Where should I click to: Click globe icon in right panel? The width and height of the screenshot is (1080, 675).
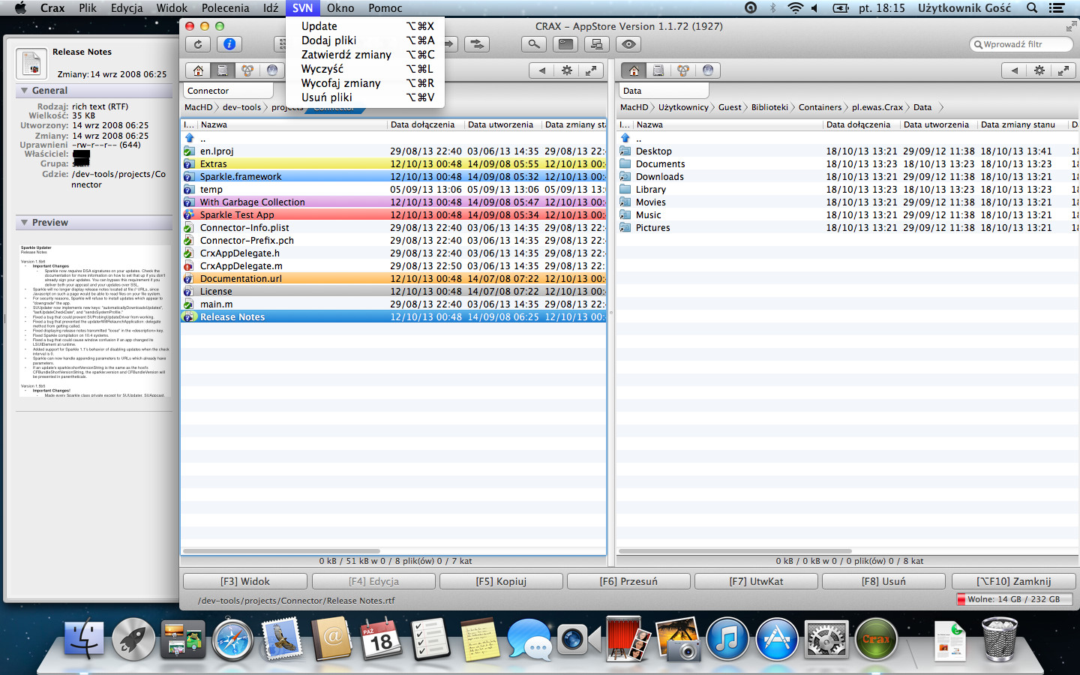point(708,70)
